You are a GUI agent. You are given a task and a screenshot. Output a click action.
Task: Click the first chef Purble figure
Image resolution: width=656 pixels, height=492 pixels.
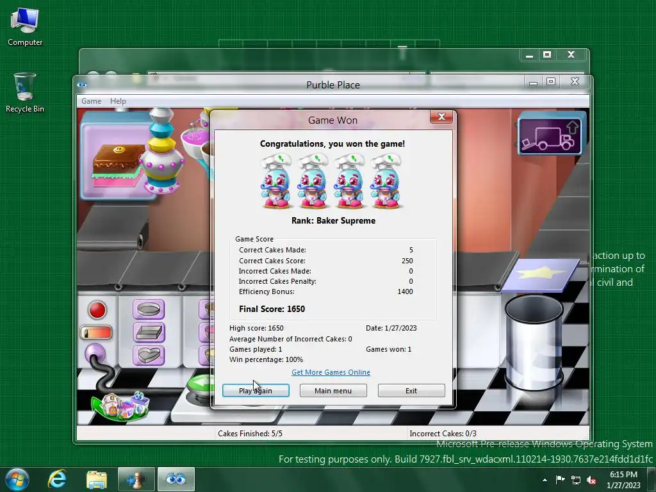point(275,181)
